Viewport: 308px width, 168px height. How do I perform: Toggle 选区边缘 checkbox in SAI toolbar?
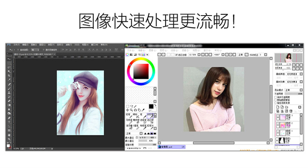click(x=177, y=55)
